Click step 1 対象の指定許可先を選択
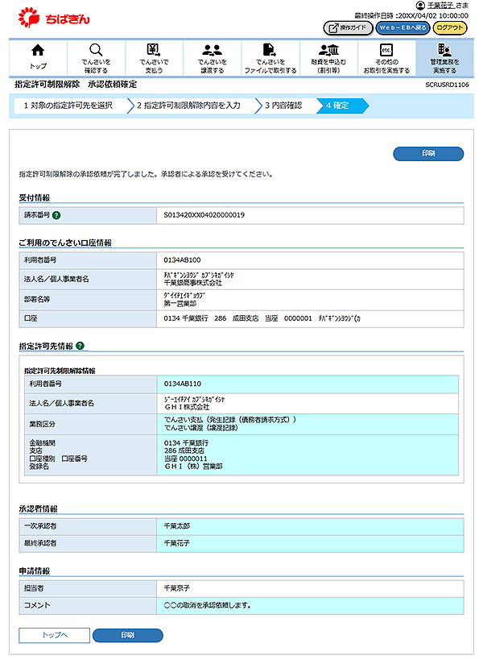Viewport: 483px width, 664px height. (x=70, y=106)
